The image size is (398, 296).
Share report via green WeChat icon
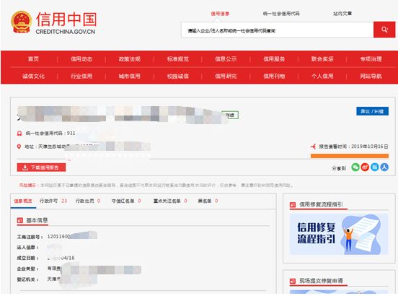tap(355, 167)
